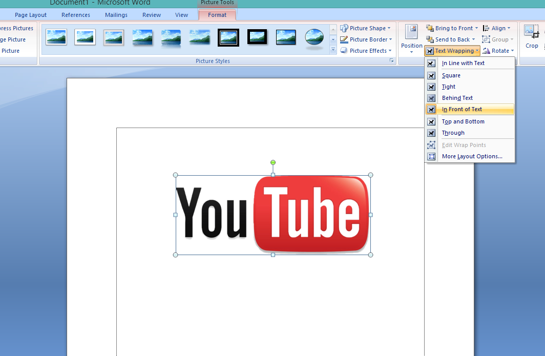The image size is (545, 356).
Task: Select the Format tab
Action: [x=217, y=15]
